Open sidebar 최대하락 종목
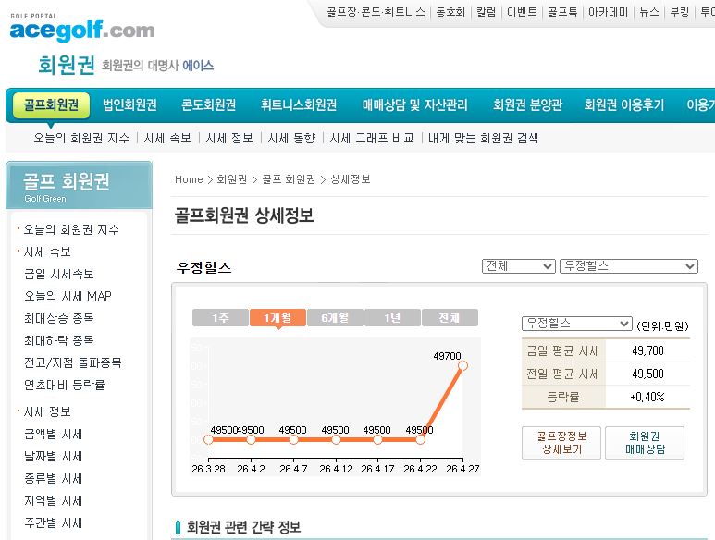Viewport: 715px width, 540px height. click(59, 340)
